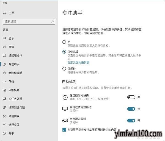Screen dimensions: 165x141
Task: Select the 关 radio button
Action: click(x=64, y=42)
